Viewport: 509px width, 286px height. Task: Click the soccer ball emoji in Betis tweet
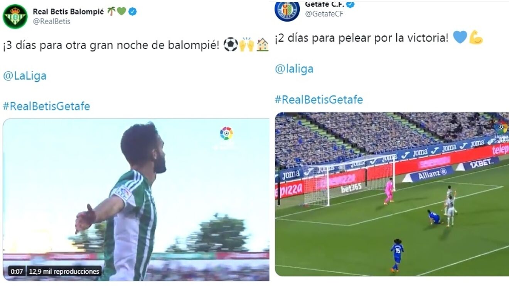click(231, 45)
